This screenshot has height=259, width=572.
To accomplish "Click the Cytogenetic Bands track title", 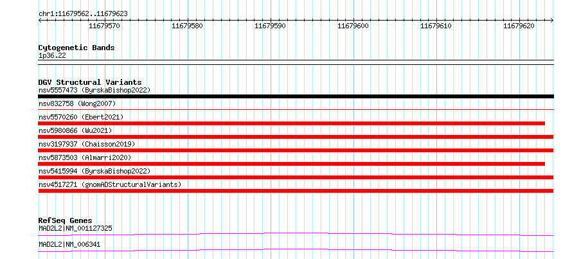I will click(76, 48).
